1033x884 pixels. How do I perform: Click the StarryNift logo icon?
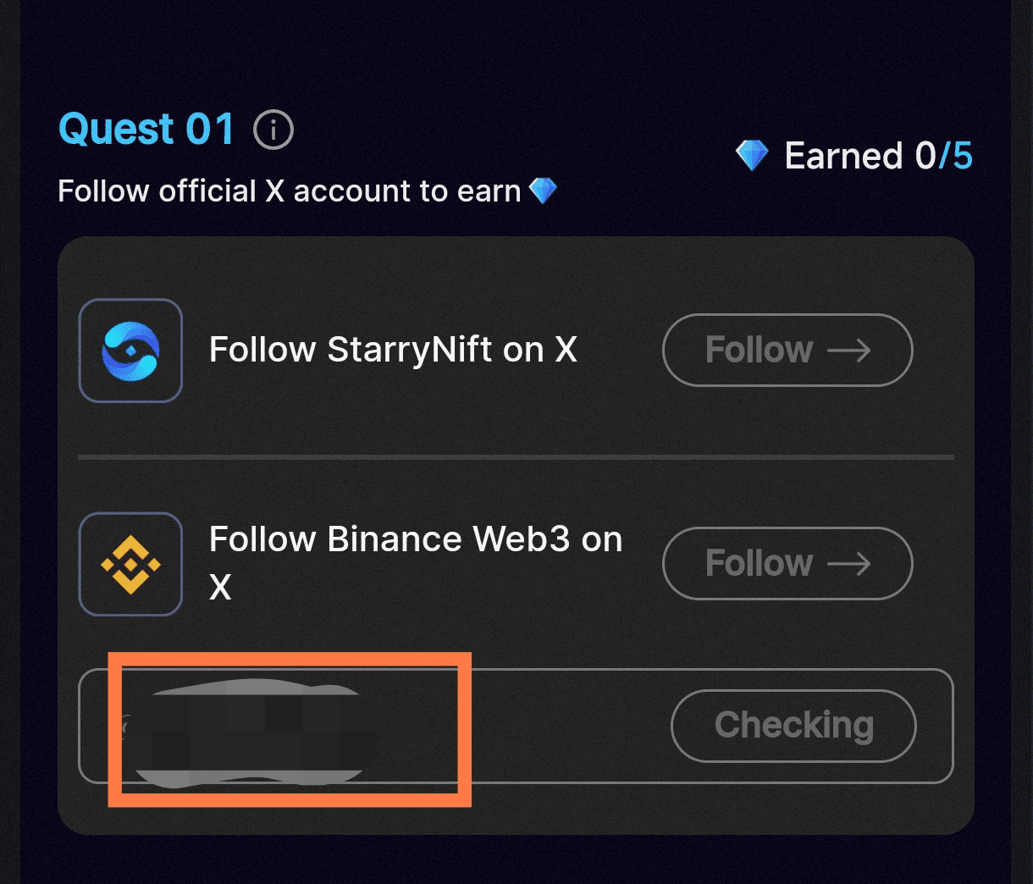point(130,351)
